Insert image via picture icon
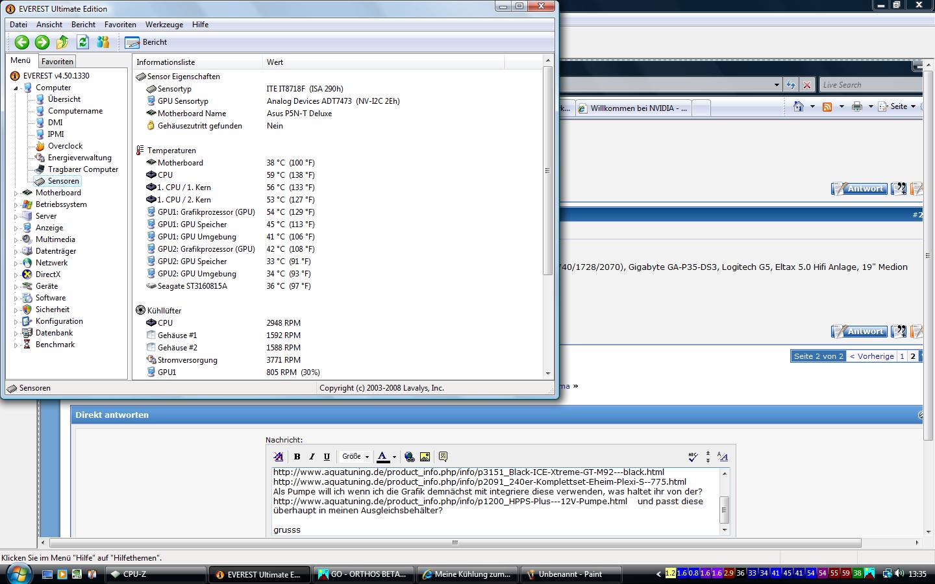Image resolution: width=935 pixels, height=584 pixels. point(425,457)
